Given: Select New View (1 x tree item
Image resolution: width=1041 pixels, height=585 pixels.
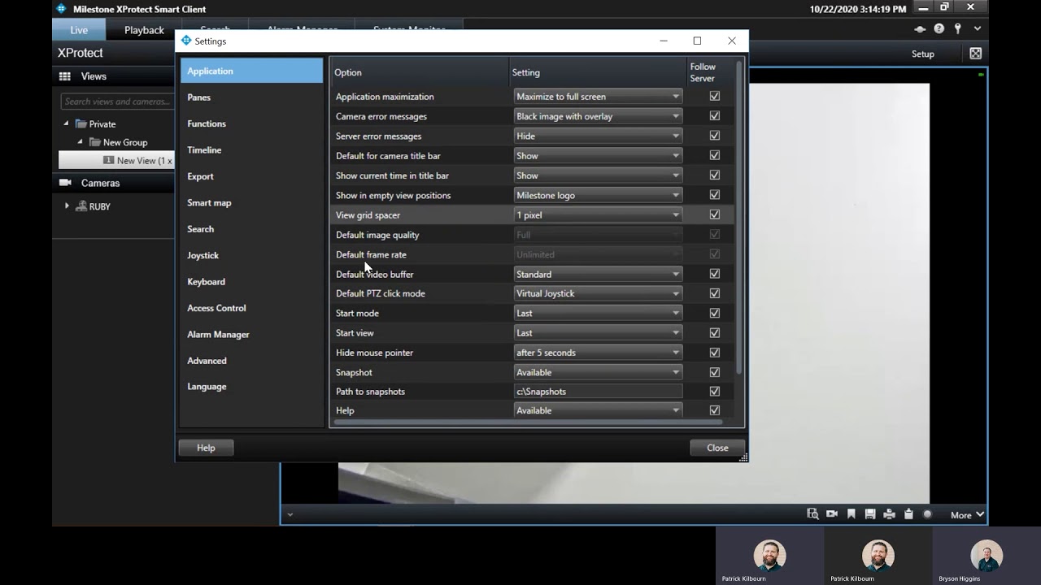Looking at the screenshot, I should coord(116,161).
